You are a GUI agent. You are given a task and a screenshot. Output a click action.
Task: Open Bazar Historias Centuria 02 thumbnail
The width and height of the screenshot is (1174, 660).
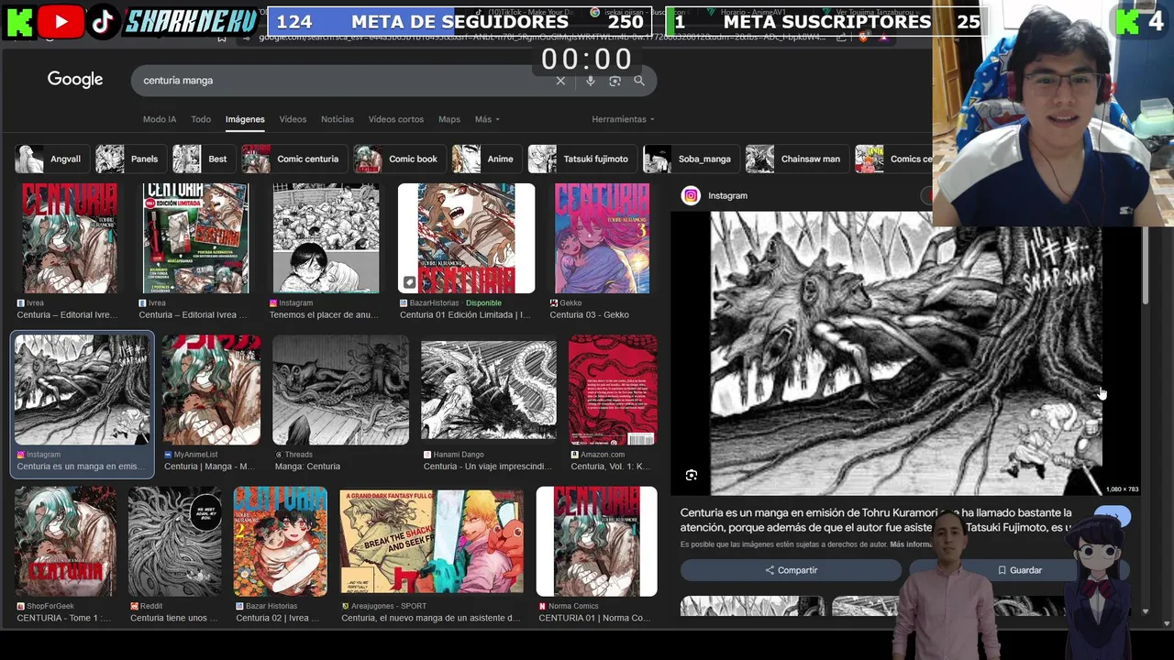point(280,542)
